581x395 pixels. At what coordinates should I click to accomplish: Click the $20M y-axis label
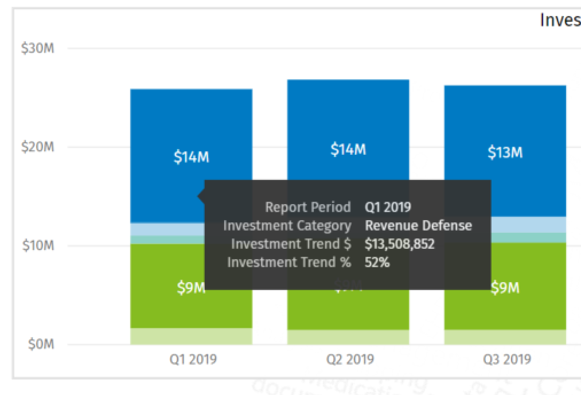(36, 147)
